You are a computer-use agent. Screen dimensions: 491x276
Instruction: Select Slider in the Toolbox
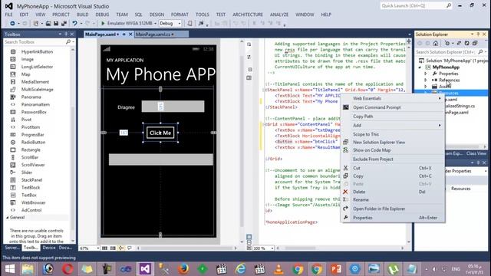27,172
